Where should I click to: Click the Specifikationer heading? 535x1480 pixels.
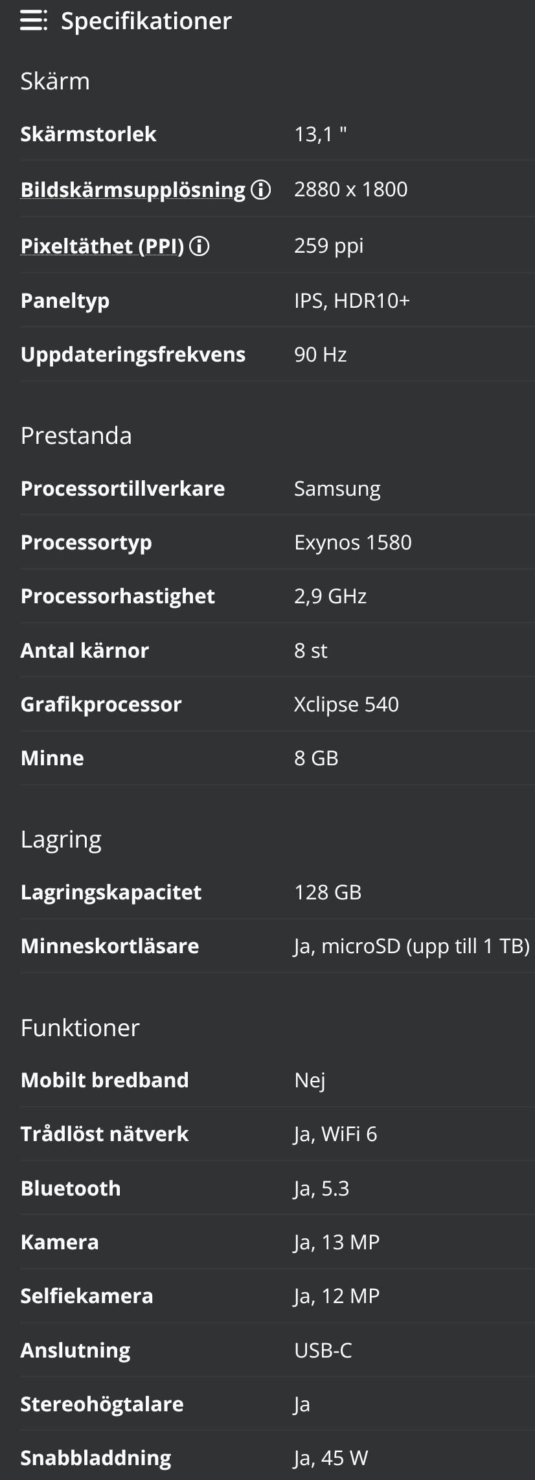(146, 21)
